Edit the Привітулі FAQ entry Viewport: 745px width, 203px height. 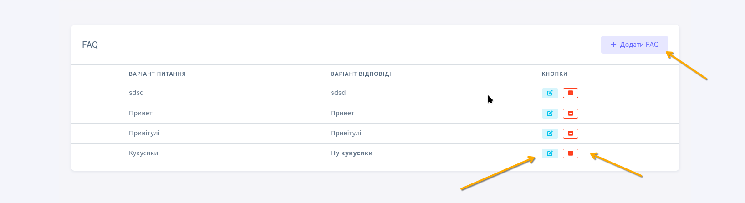[550, 134]
